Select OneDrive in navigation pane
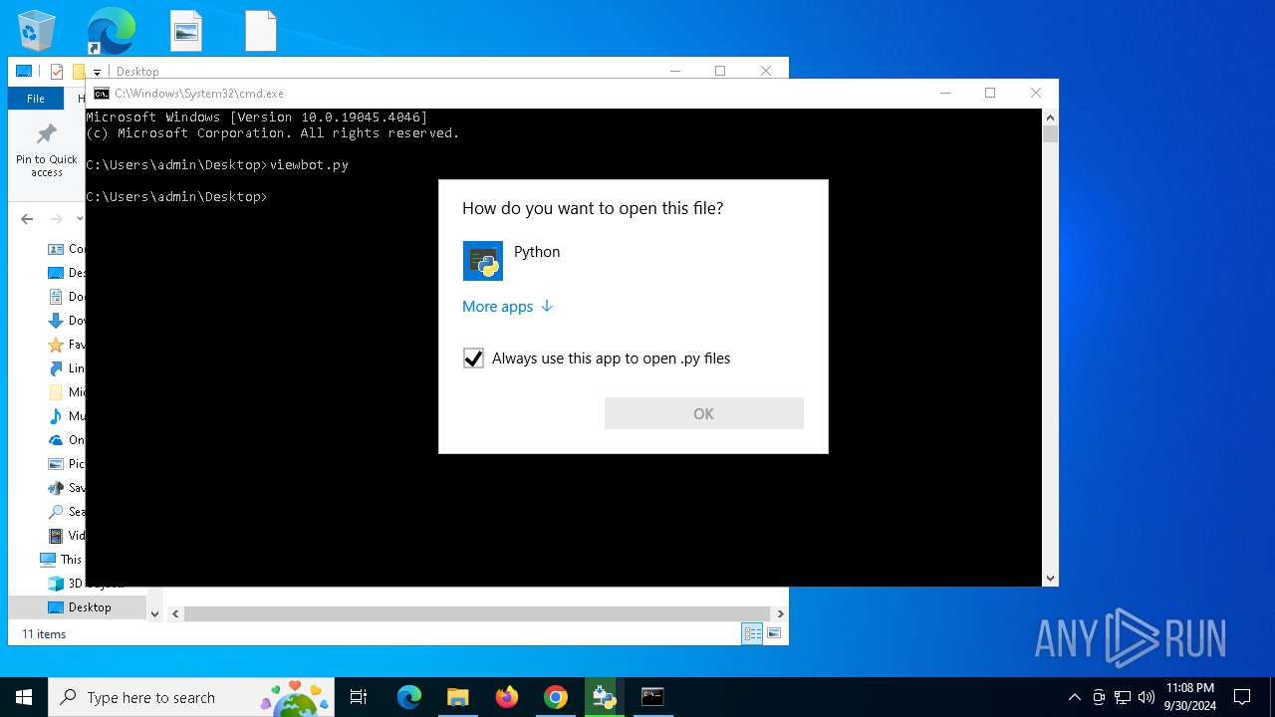The height and width of the screenshot is (717, 1275). [x=66, y=440]
